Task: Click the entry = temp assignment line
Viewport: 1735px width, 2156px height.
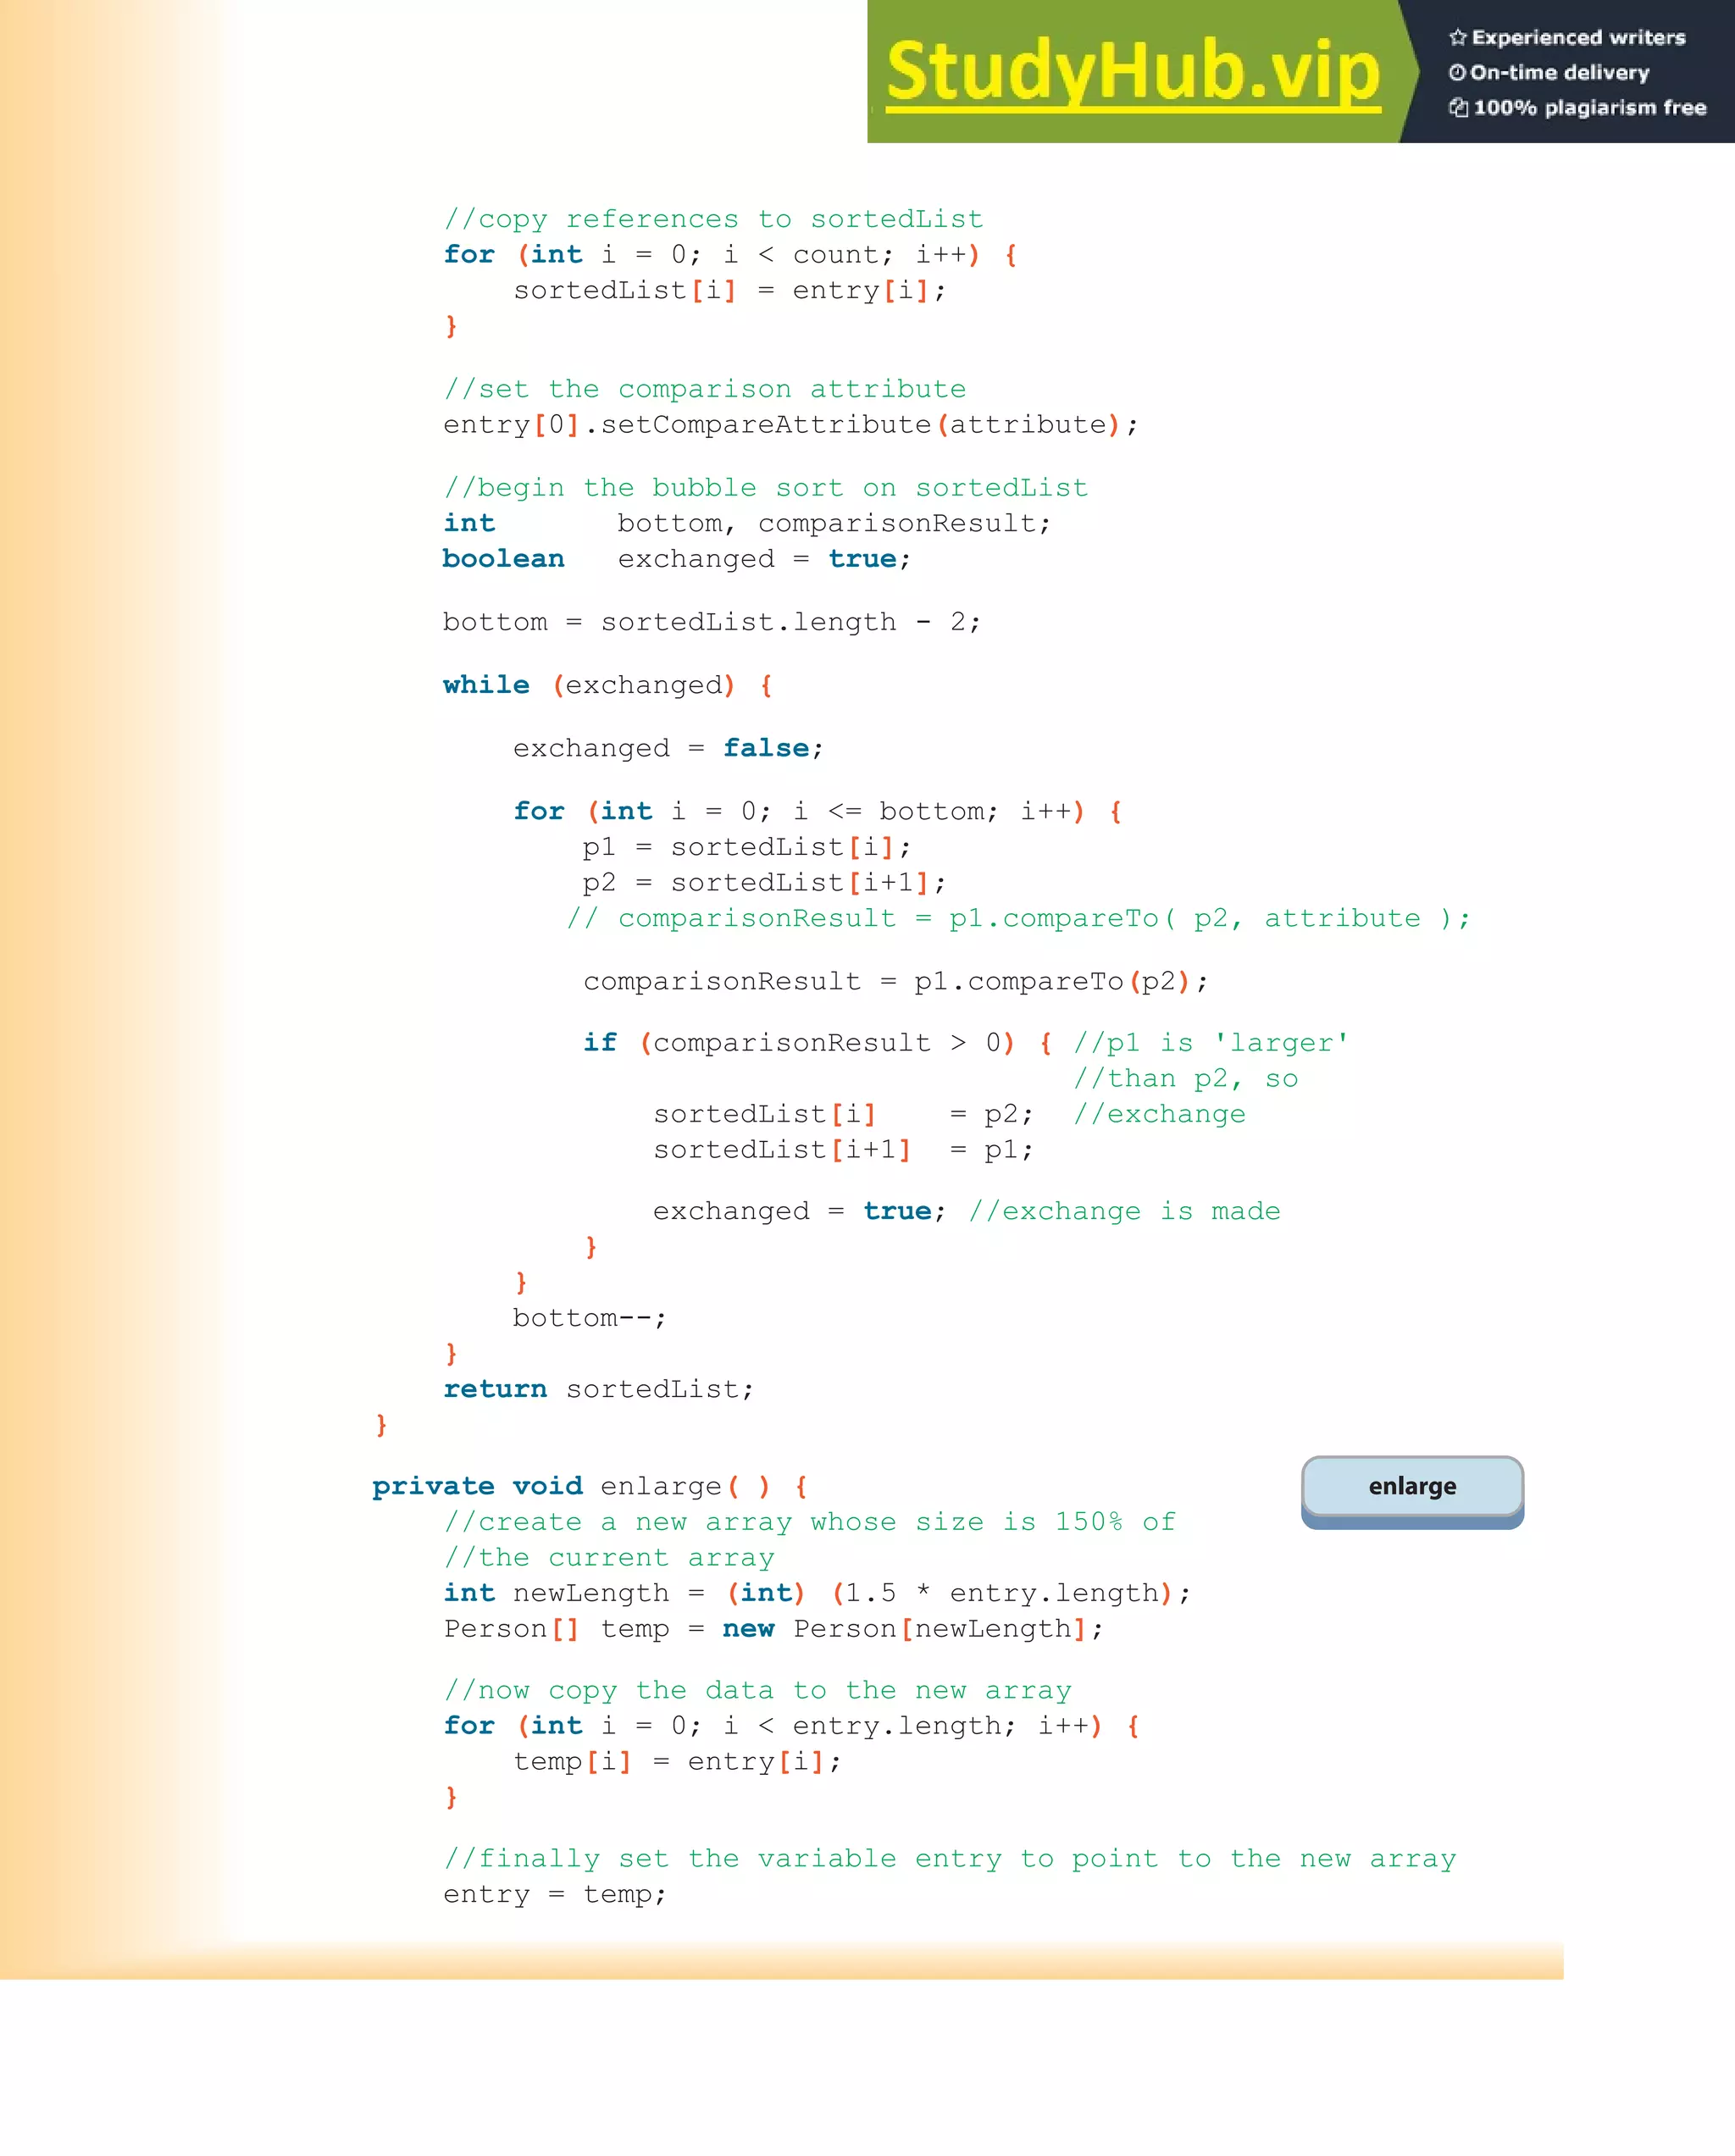Action: click(x=554, y=1895)
